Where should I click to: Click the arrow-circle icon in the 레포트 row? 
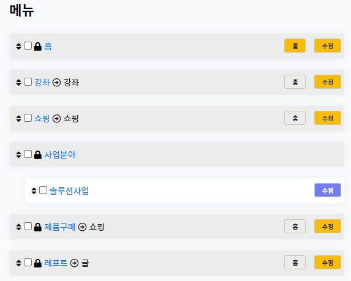[x=74, y=263]
